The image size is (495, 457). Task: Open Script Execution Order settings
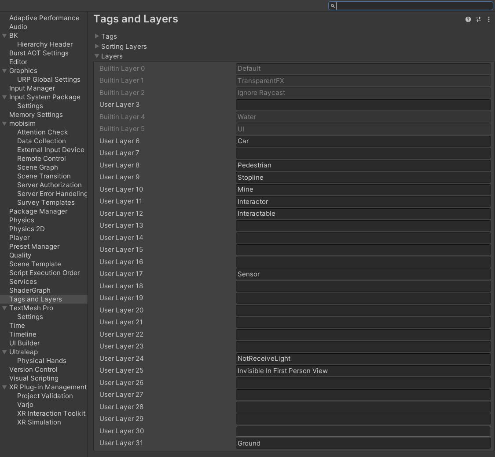click(44, 273)
